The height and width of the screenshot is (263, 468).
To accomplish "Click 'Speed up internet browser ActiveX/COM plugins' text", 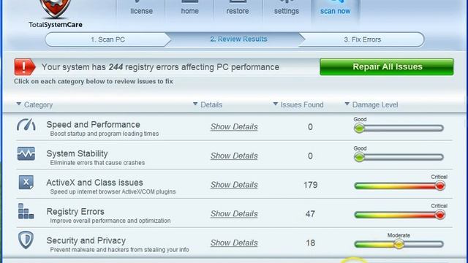I will point(113,191).
